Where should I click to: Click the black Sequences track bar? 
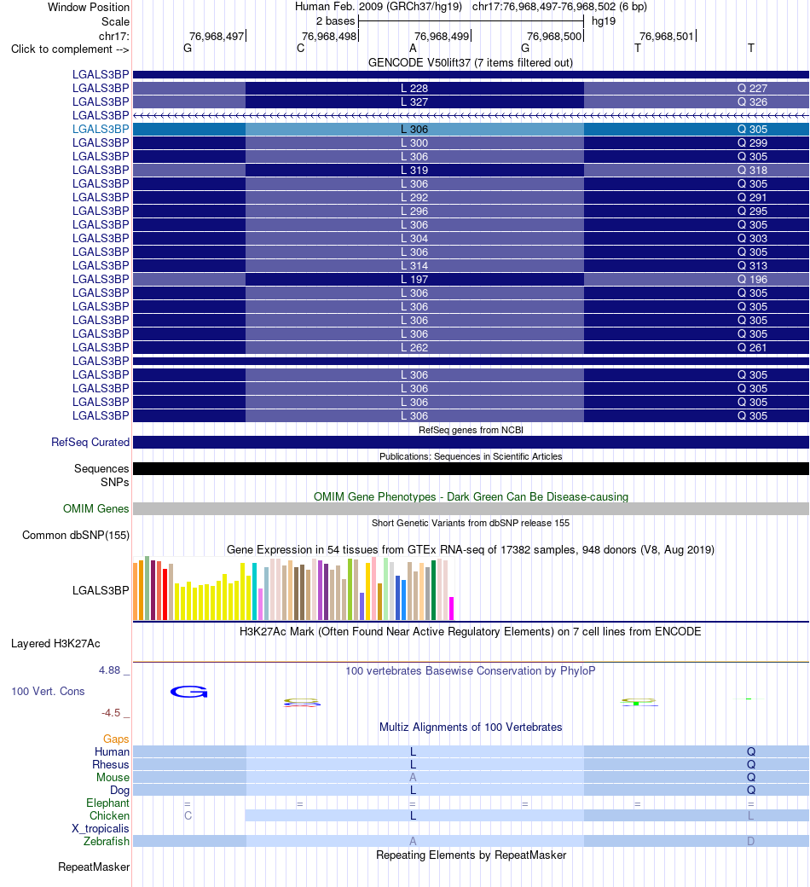(471, 468)
